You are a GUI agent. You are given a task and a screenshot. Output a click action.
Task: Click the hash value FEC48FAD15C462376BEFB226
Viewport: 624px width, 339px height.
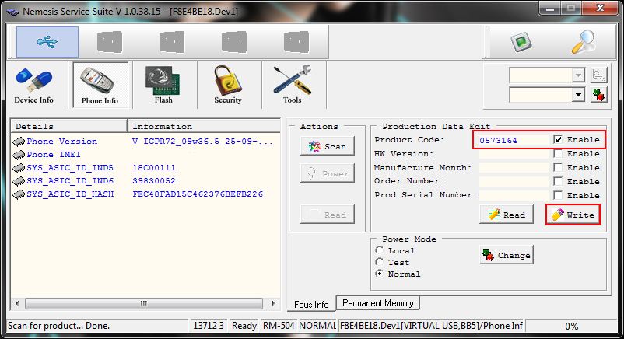coord(198,194)
